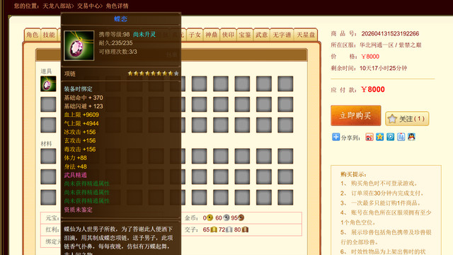Click the 材料 section label
This screenshot has height=255, width=453.
46,144
